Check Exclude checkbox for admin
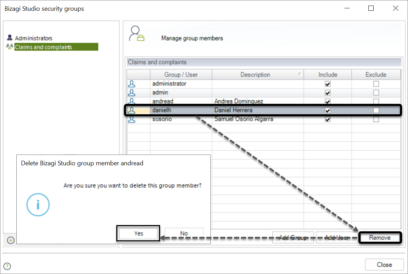The height and width of the screenshot is (274, 408). pos(376,93)
